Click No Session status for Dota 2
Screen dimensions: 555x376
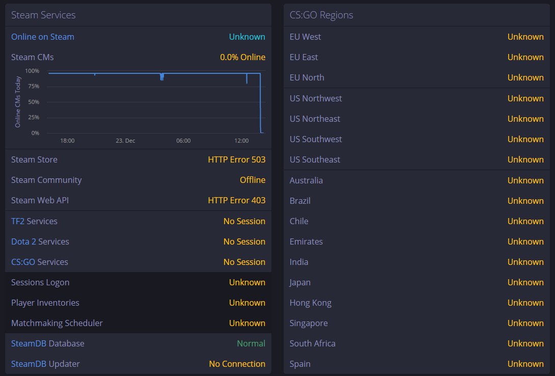tap(244, 242)
